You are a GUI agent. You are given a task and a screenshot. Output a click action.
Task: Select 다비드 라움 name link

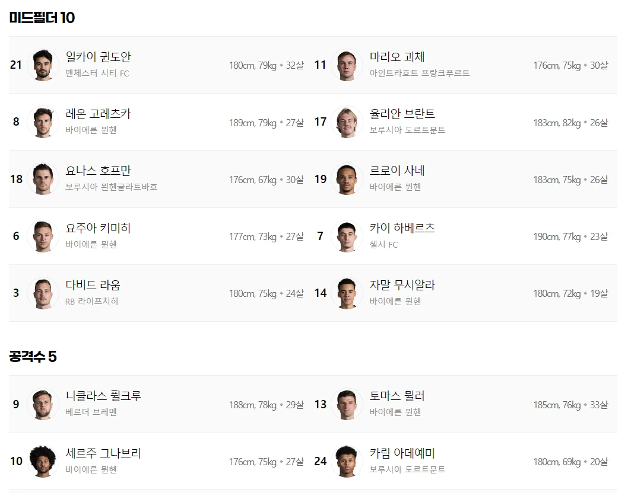coord(93,285)
